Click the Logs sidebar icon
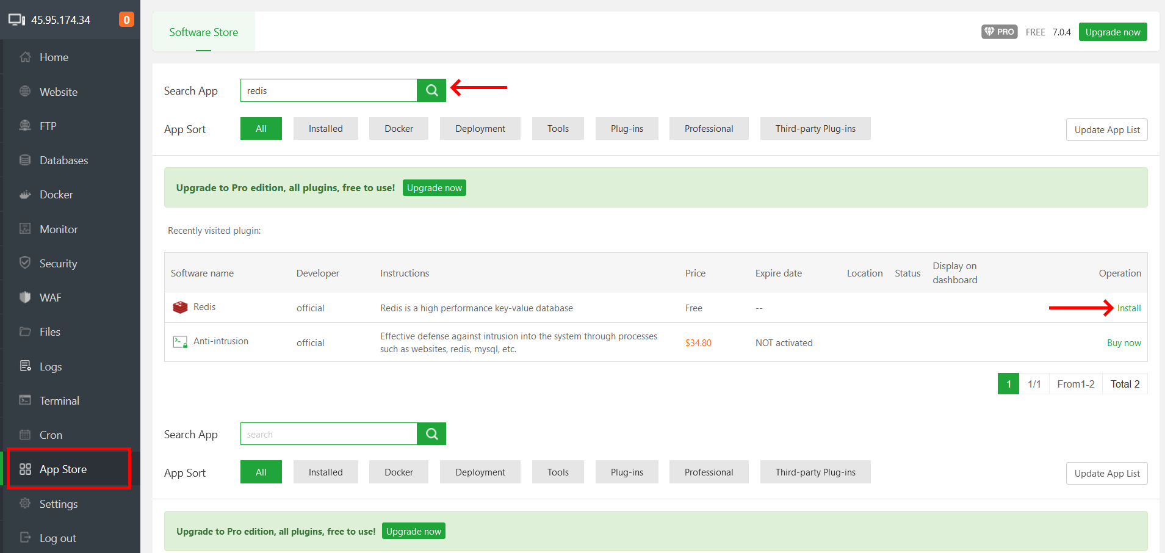1165x553 pixels. 25,366
